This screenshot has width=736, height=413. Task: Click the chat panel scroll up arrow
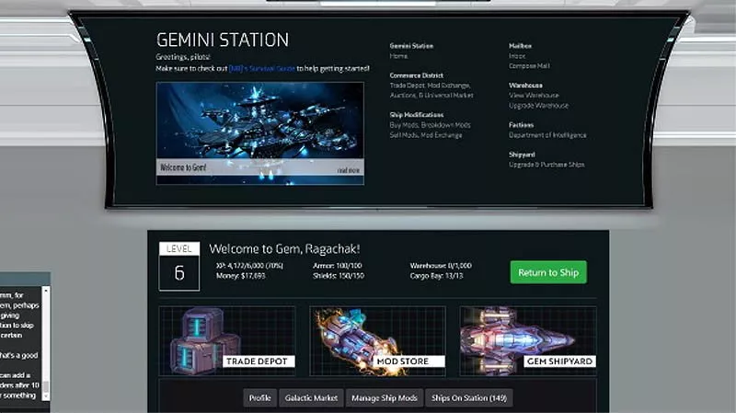[x=45, y=291]
